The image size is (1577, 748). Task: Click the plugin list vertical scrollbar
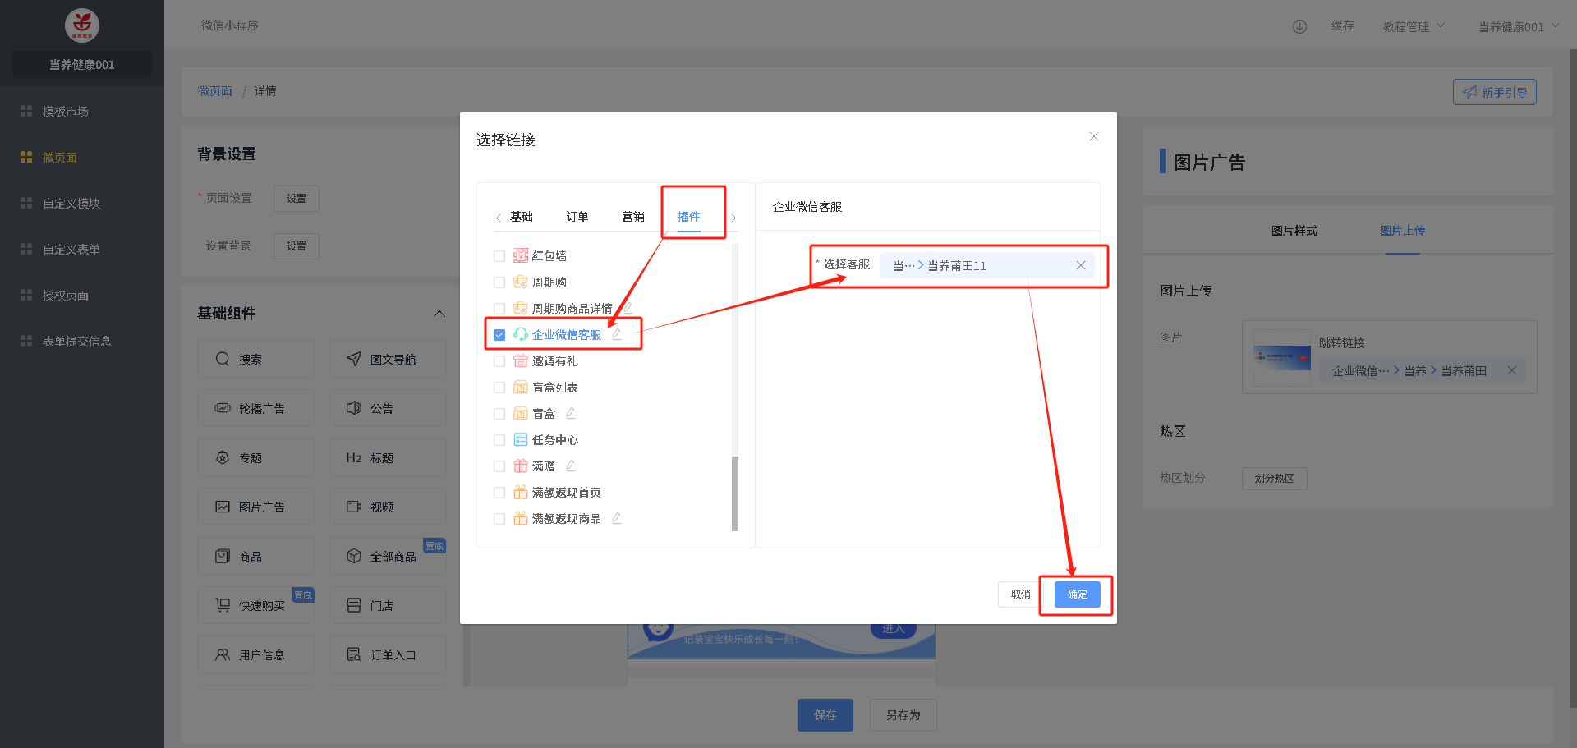pos(734,493)
